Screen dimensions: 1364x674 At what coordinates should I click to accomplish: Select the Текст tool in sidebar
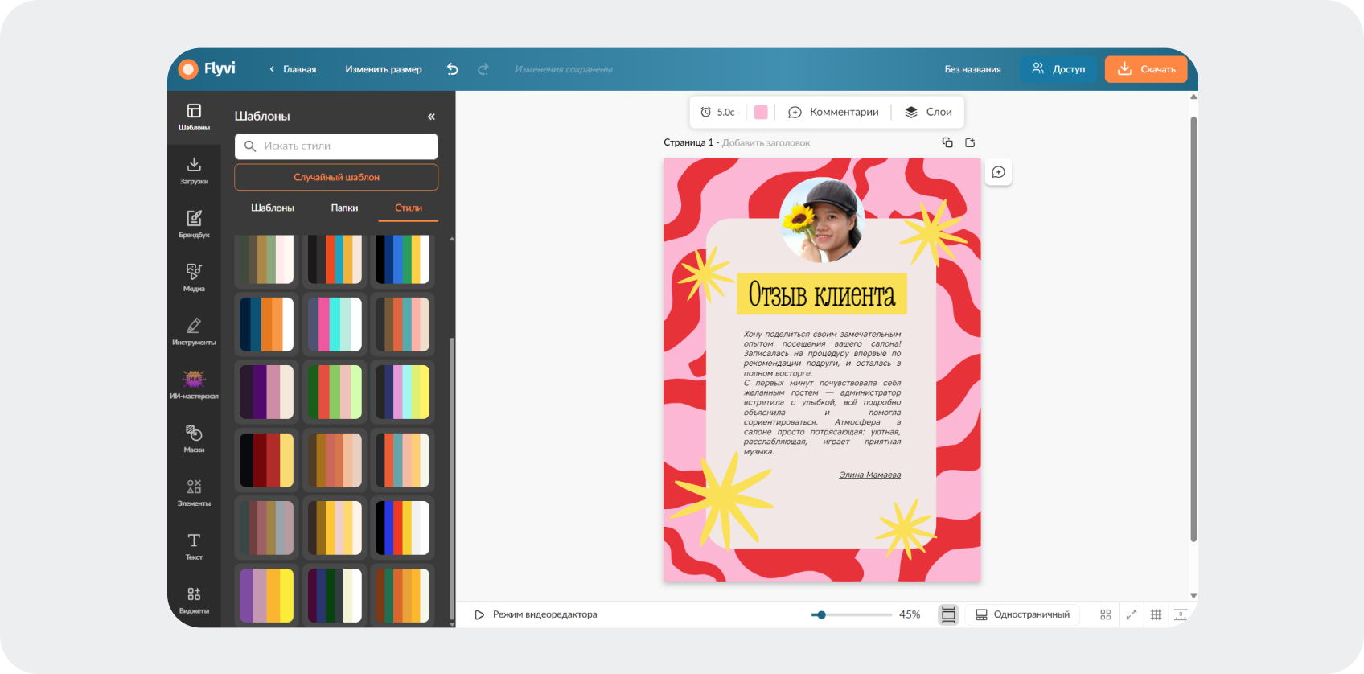click(x=194, y=547)
